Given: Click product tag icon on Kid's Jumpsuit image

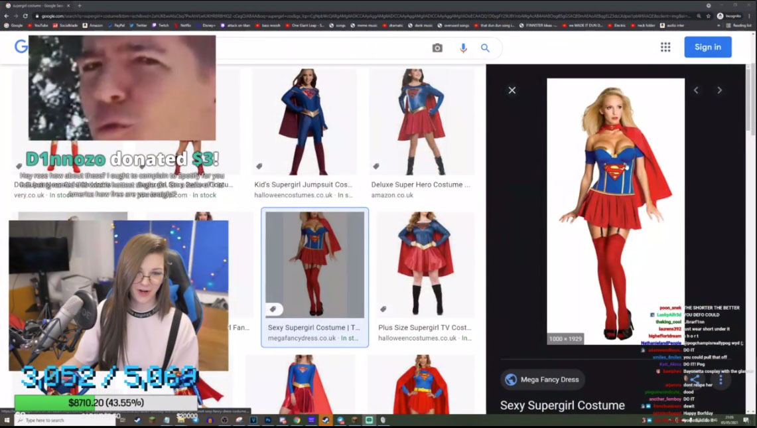Looking at the screenshot, I should pyautogui.click(x=259, y=166).
